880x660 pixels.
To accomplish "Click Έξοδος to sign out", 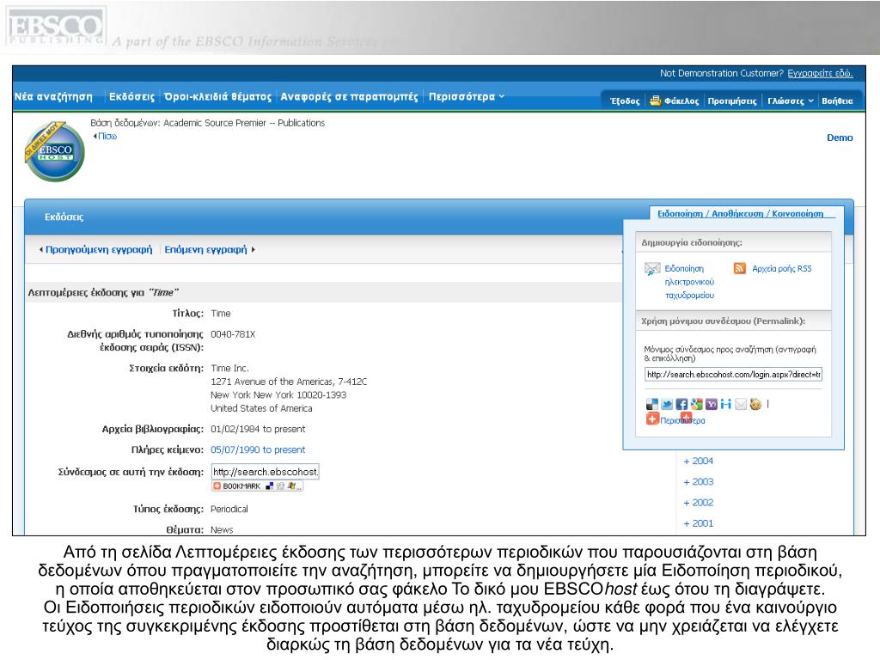I will (x=625, y=101).
